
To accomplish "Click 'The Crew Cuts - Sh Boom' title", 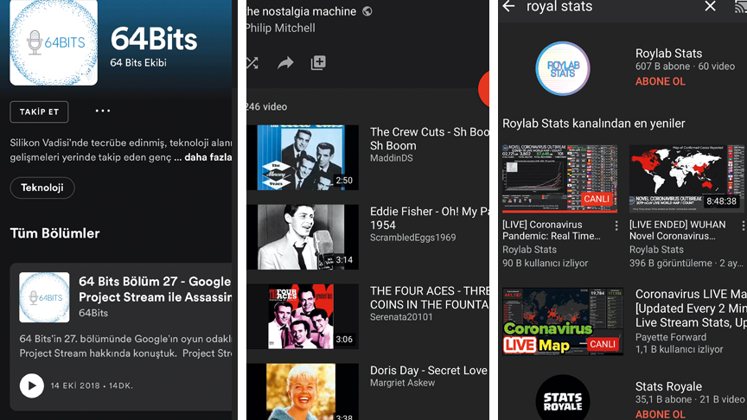I will pyautogui.click(x=429, y=138).
